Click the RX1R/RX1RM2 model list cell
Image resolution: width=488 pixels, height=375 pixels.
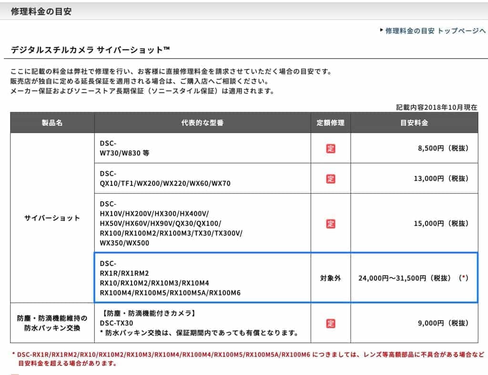pyautogui.click(x=202, y=278)
